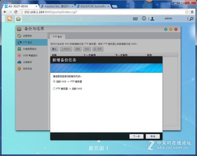Click the 新页面 1 desktop page label
This screenshot has width=197, height=156.
click(x=98, y=148)
